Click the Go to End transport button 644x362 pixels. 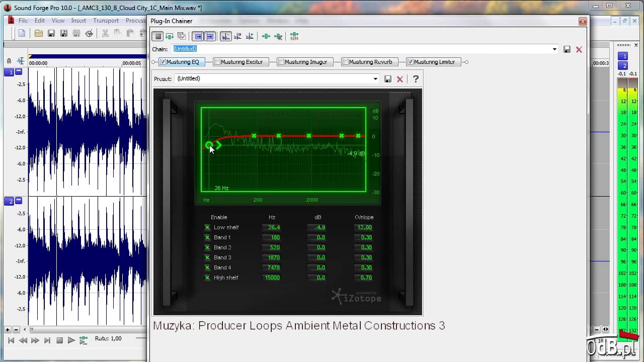pyautogui.click(x=47, y=340)
